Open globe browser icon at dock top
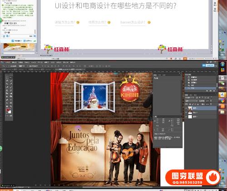This screenshot has height=191, width=227. [x=222, y=64]
